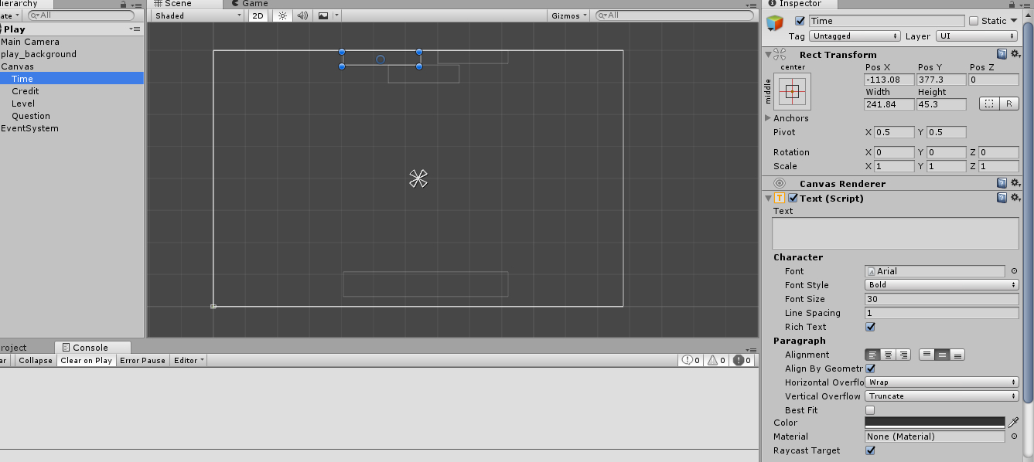The image size is (1034, 462).
Task: Set vertical alignment to top
Action: [927, 355]
